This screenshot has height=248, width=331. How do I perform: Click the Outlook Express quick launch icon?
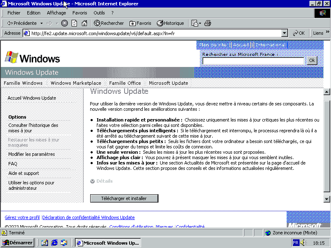64,243
